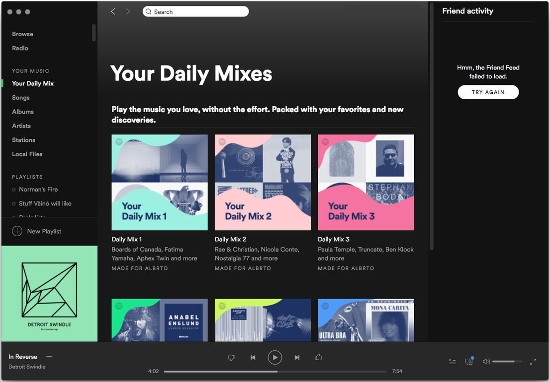The width and height of the screenshot is (550, 382).
Task: Open the play queue icon
Action: [x=453, y=362]
